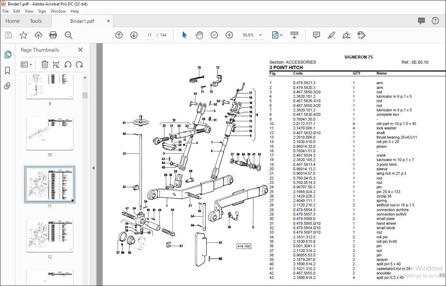Click the 'VIGNERON 75' page heading
The width and height of the screenshot is (446, 286).
point(358,57)
